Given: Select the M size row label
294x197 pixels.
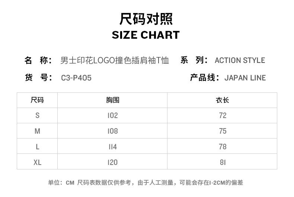Looking at the screenshot, I should click(x=37, y=131).
